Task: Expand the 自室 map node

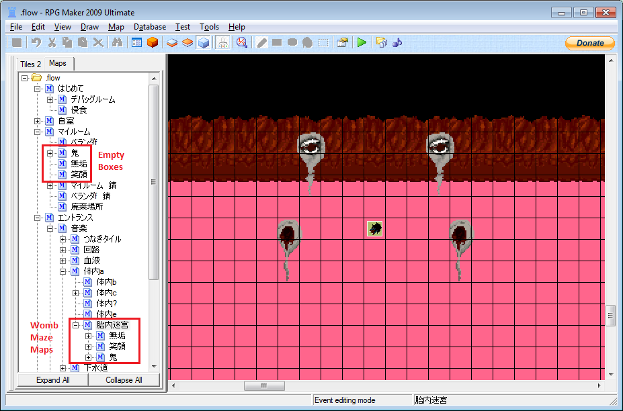Action: click(x=38, y=121)
